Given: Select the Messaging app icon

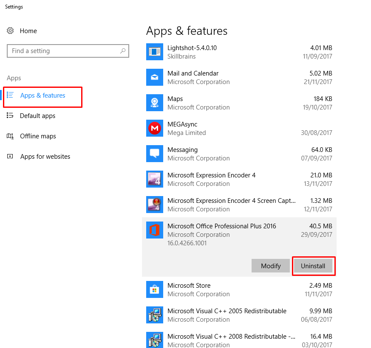Looking at the screenshot, I should pyautogui.click(x=155, y=154).
